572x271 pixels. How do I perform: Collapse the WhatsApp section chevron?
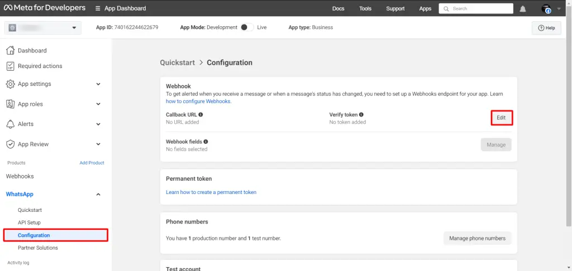click(98, 195)
